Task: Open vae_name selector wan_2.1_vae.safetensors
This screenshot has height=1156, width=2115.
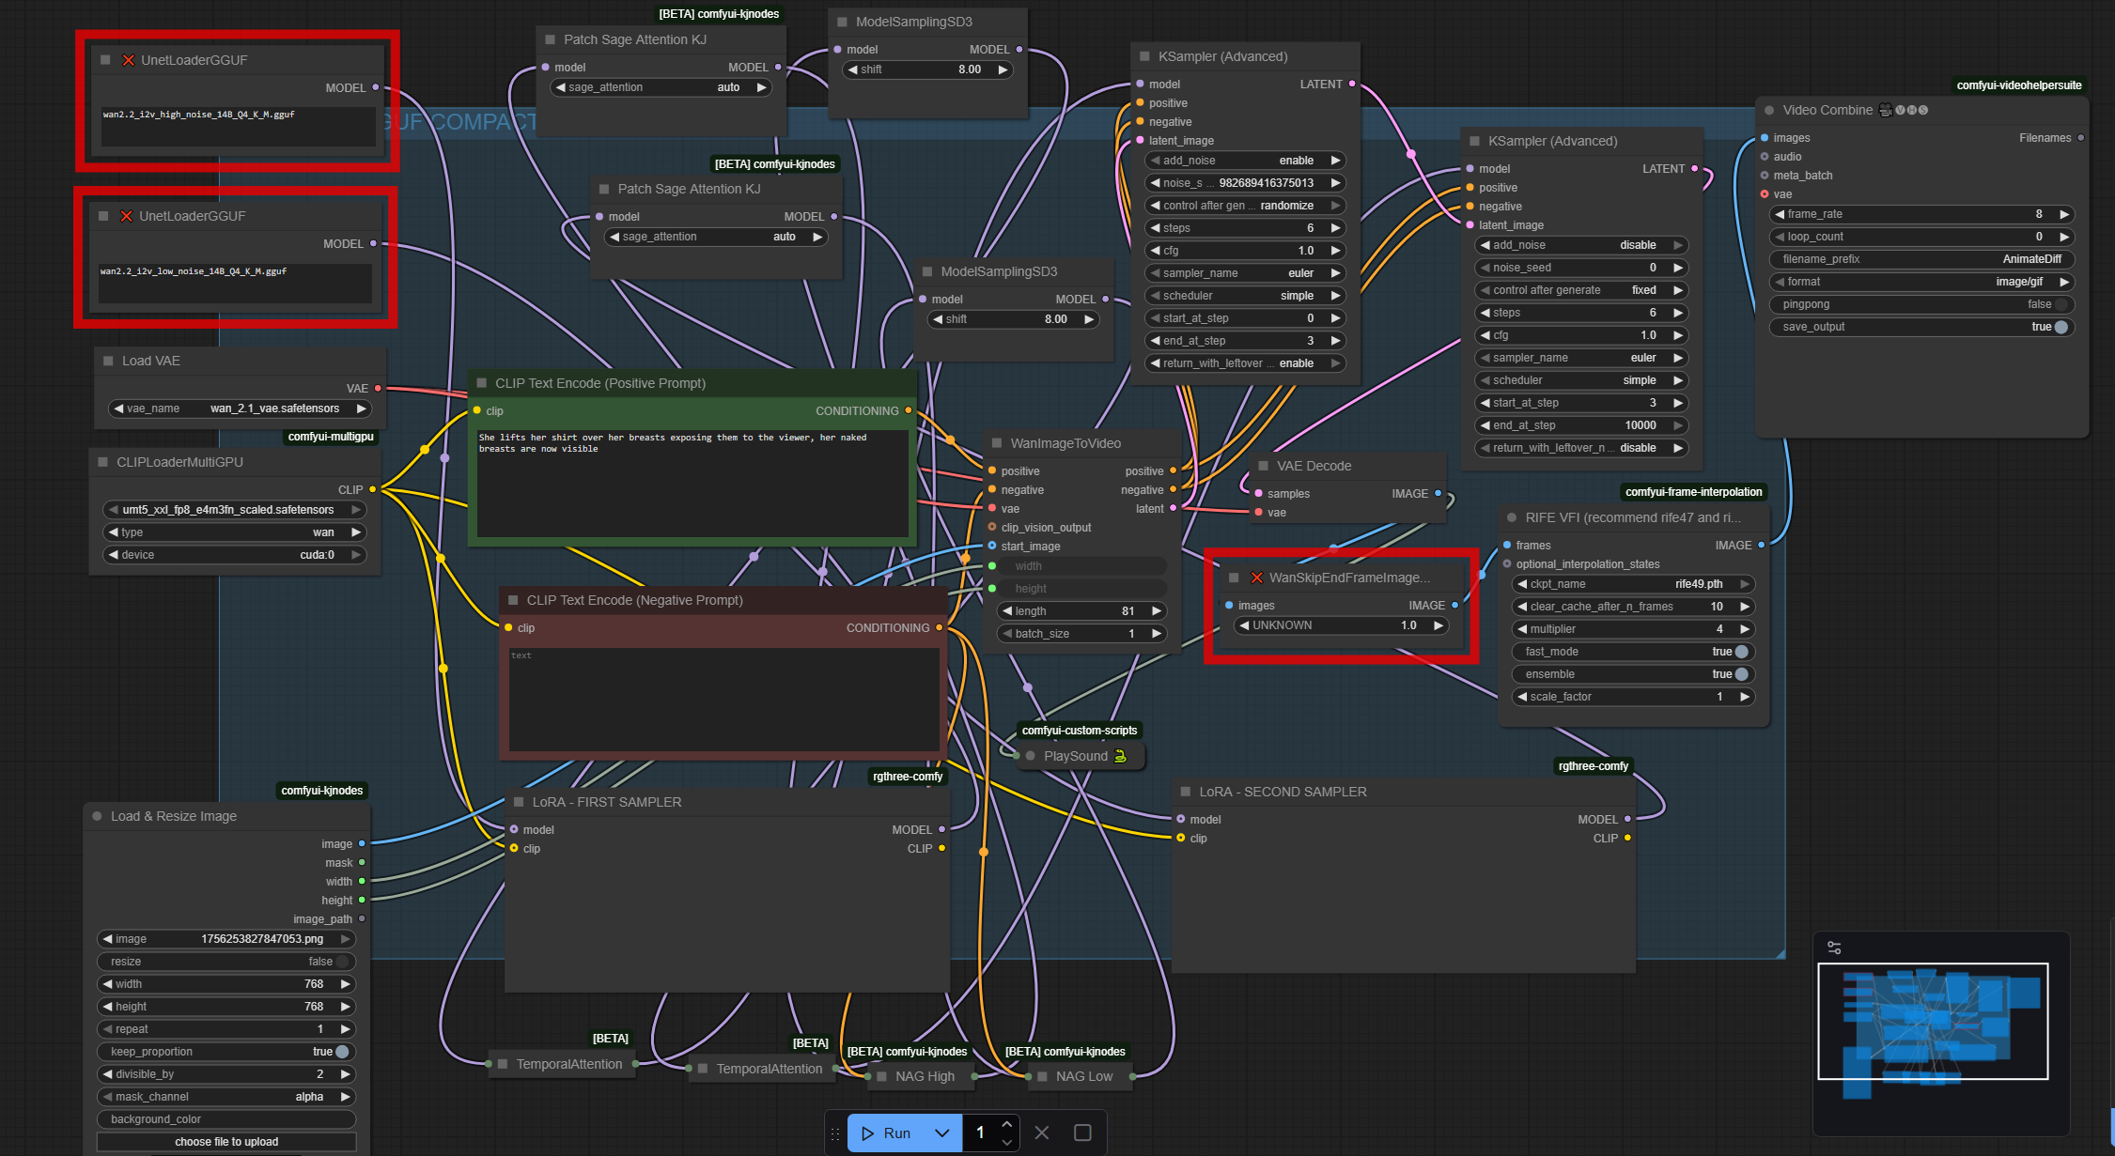Action: [240, 408]
